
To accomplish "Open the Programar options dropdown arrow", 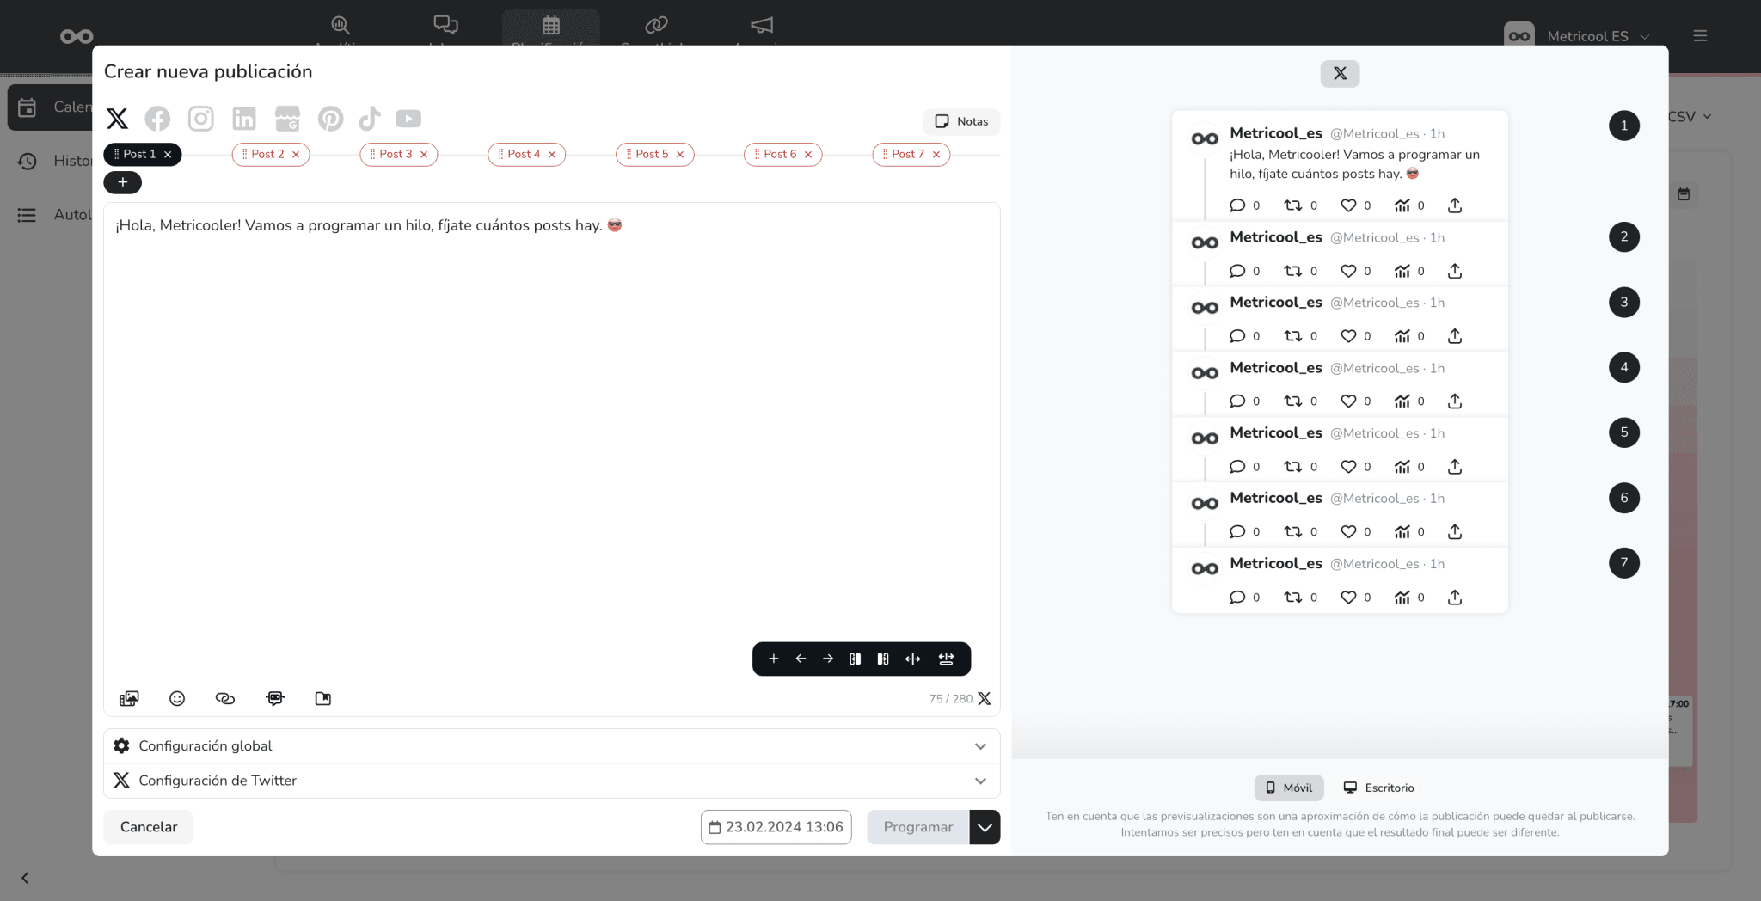I will [x=984, y=826].
